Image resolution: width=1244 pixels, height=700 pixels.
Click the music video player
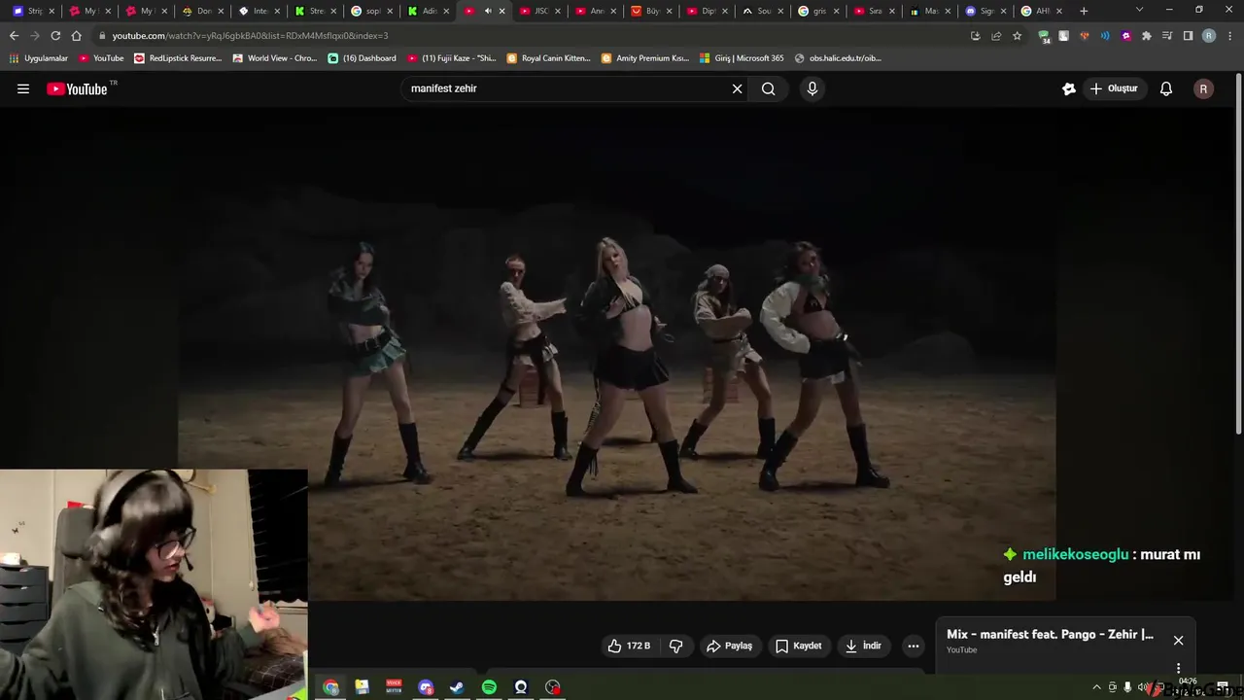616,352
